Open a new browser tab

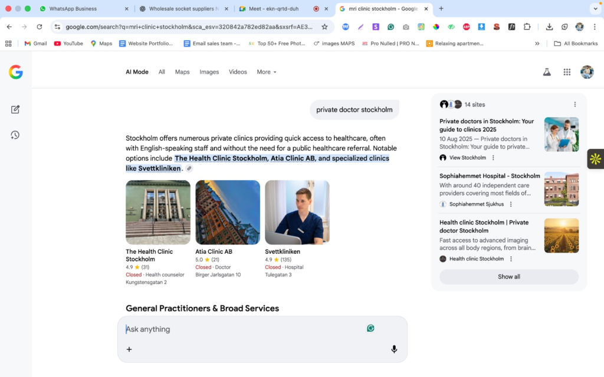click(x=441, y=8)
